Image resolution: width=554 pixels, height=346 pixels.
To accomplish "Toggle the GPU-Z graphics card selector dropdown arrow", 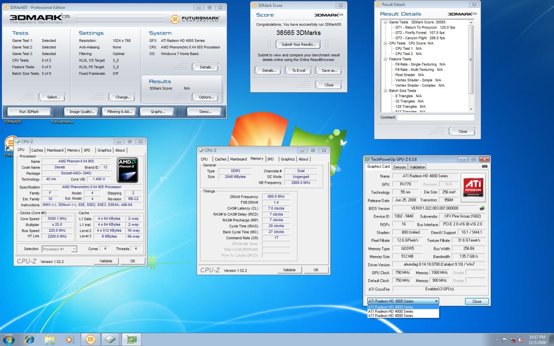I will click(x=436, y=301).
